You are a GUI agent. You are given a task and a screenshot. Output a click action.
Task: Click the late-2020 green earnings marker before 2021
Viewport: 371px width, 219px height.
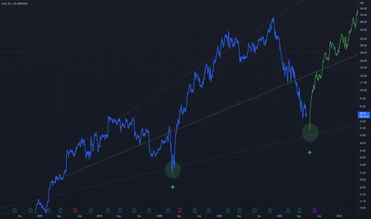(x=209, y=210)
